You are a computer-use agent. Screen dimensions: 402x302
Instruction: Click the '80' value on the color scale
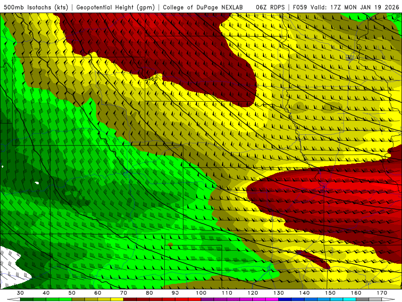149,293
